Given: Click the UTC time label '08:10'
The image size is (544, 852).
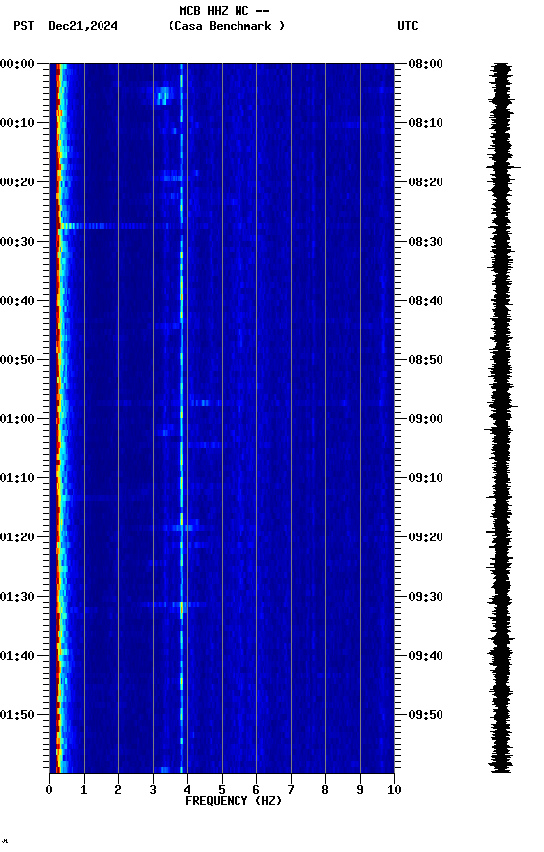Looking at the screenshot, I should tap(426, 123).
